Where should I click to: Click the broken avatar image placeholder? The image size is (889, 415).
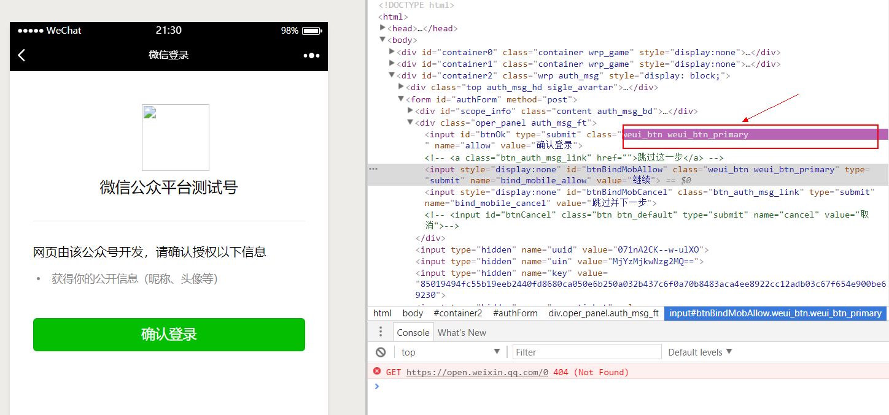click(x=176, y=137)
